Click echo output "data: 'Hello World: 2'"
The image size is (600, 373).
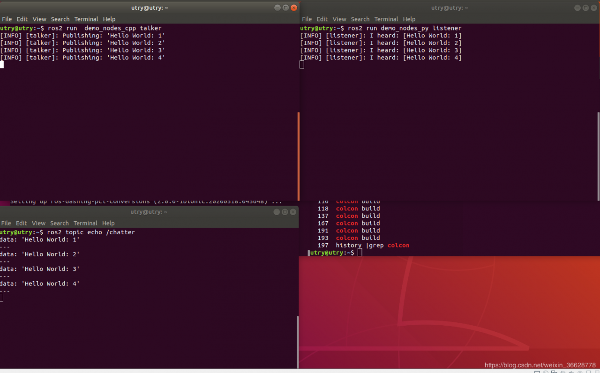pyautogui.click(x=40, y=254)
